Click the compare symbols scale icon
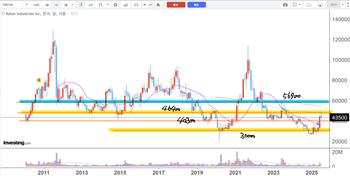 coord(136,5)
